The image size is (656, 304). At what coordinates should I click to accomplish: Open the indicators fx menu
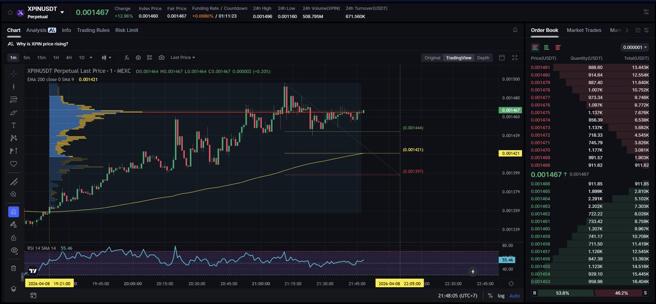click(x=126, y=57)
